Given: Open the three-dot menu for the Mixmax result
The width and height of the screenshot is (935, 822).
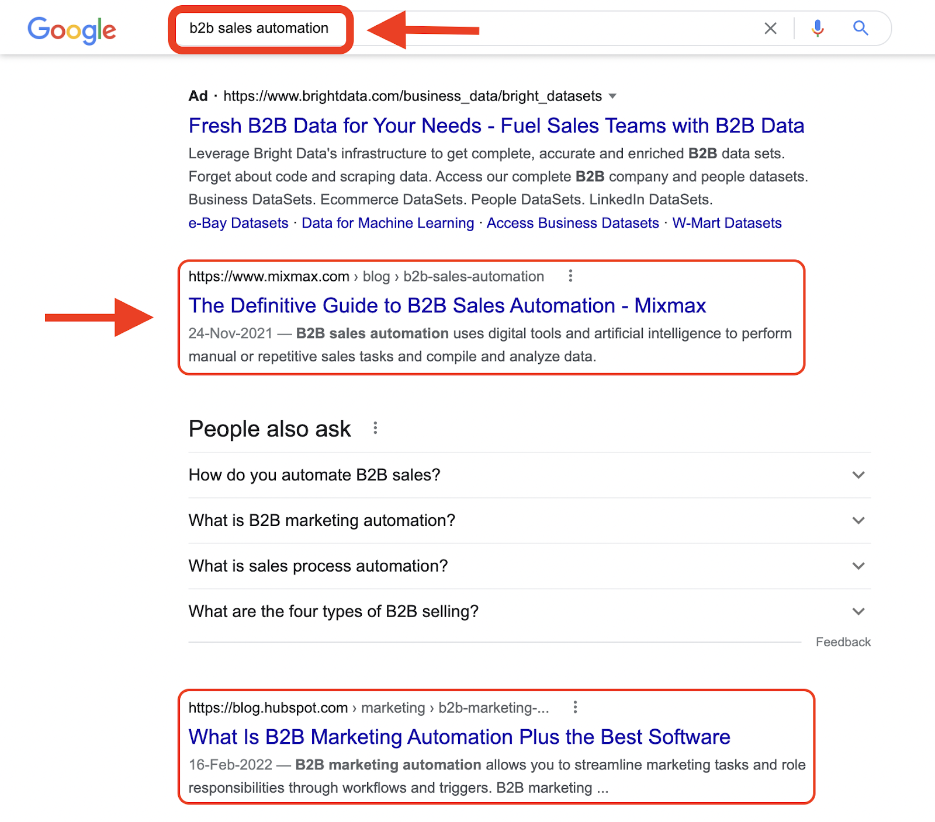Looking at the screenshot, I should [x=570, y=276].
